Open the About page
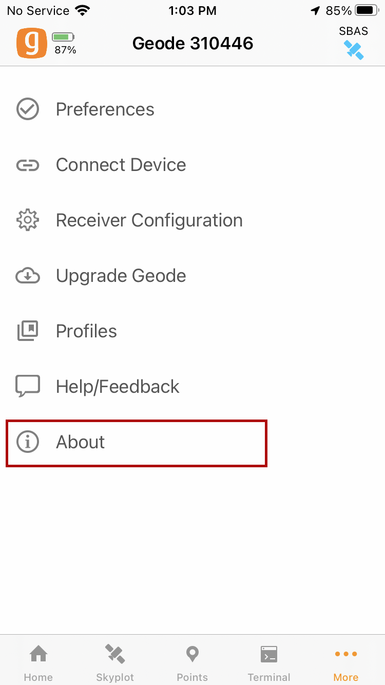 [81, 442]
